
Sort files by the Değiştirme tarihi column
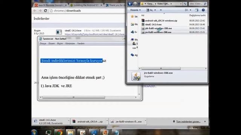[197, 15]
